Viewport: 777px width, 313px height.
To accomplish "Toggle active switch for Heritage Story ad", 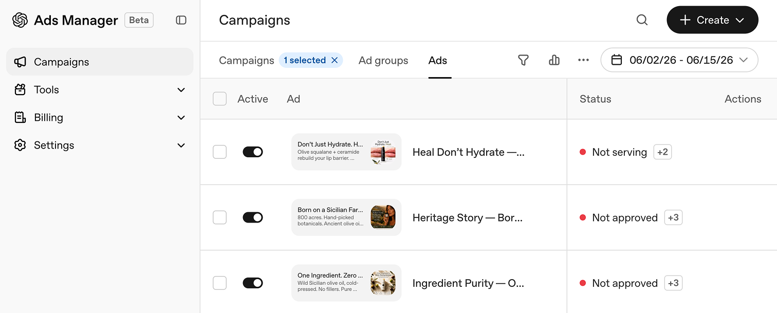I will (x=253, y=217).
